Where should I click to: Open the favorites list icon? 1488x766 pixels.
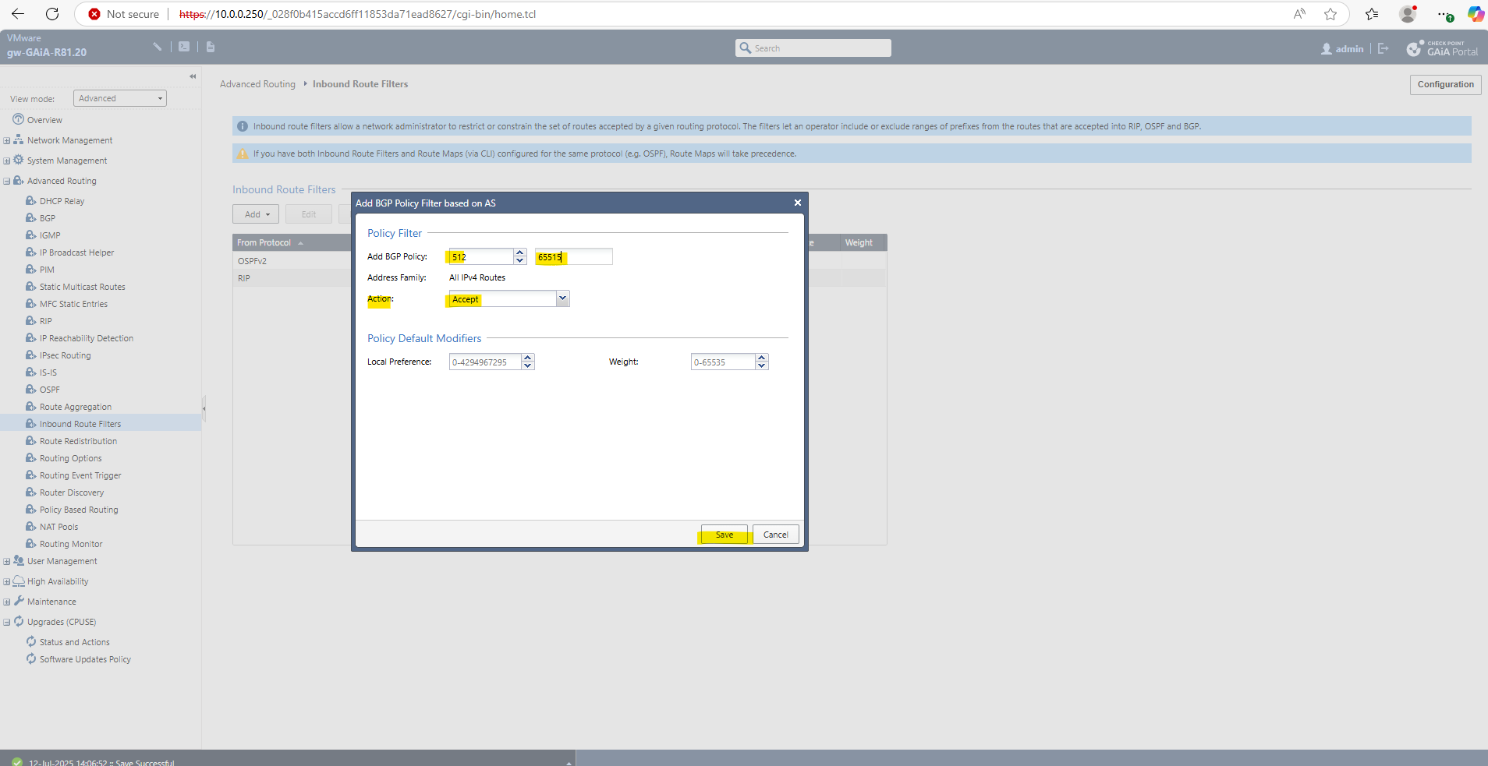[x=1372, y=14]
